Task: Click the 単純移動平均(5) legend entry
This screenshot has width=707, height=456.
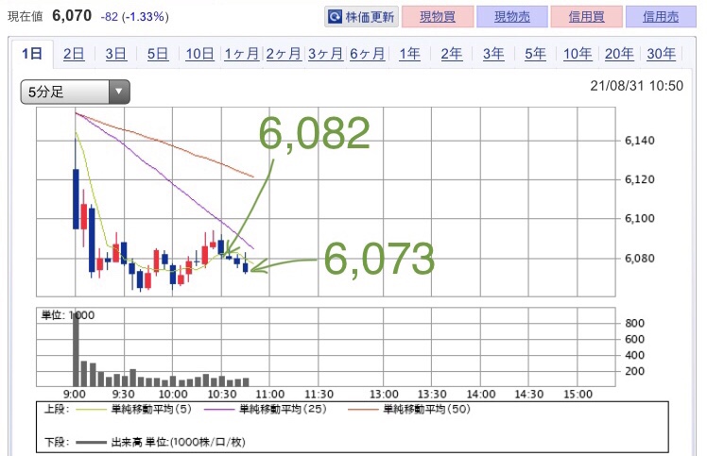Action: [x=133, y=409]
